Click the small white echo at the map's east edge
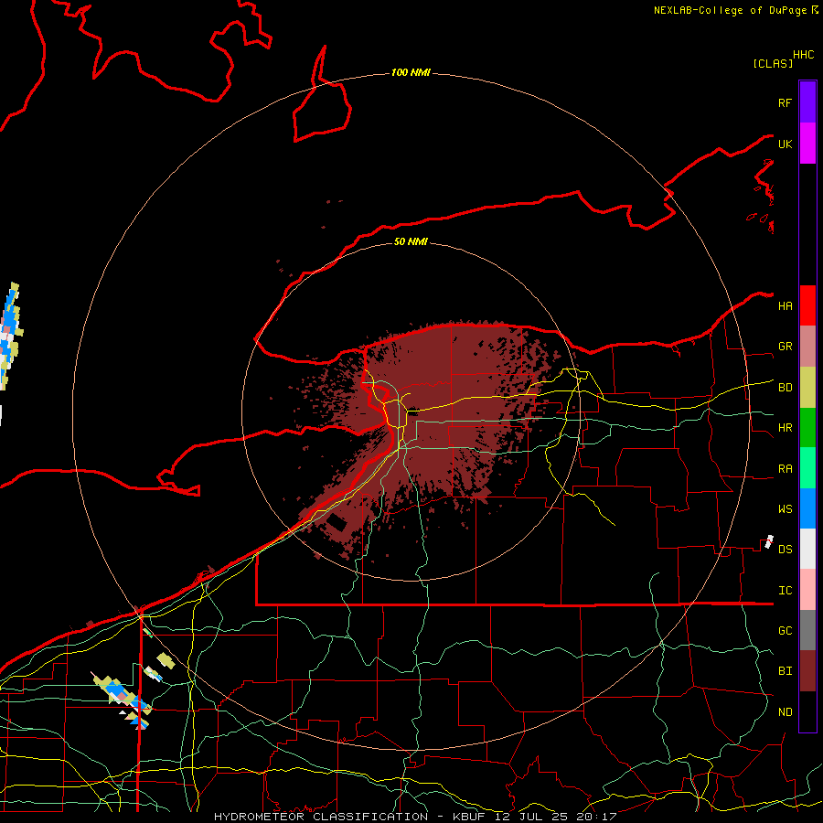 click(x=769, y=541)
